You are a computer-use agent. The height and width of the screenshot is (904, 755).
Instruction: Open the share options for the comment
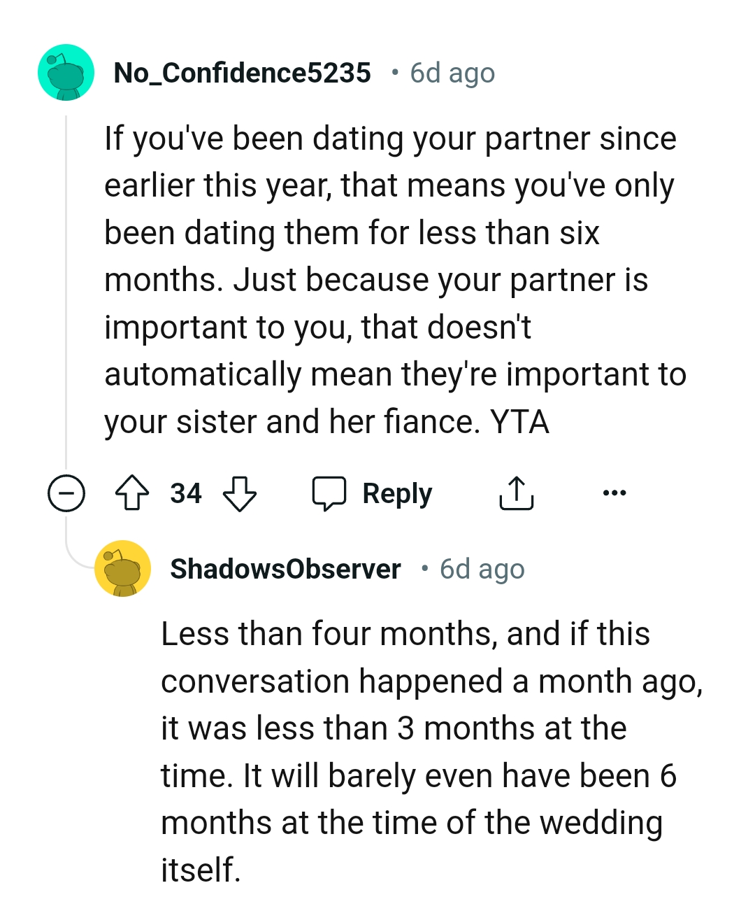click(517, 493)
